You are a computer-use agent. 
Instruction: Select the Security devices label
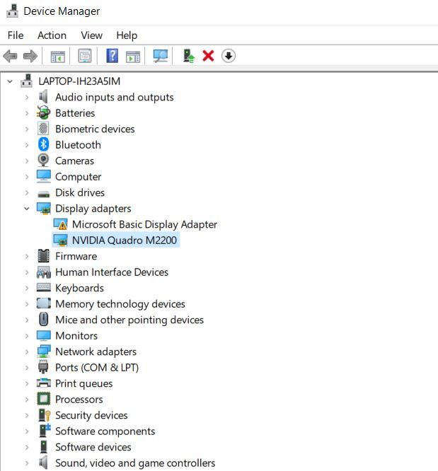coord(91,415)
